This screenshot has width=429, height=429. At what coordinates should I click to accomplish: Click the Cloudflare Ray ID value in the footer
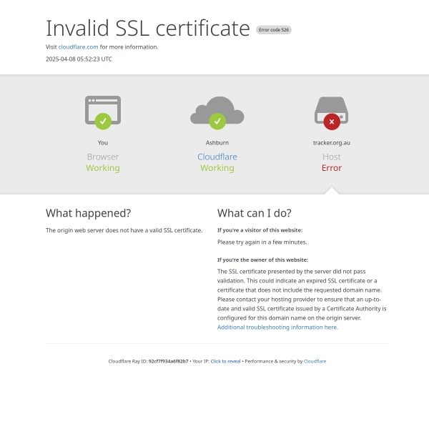coord(168,361)
